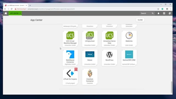Open the UCS@school app tile
The height and width of the screenshot is (99, 176).
coord(90,39)
